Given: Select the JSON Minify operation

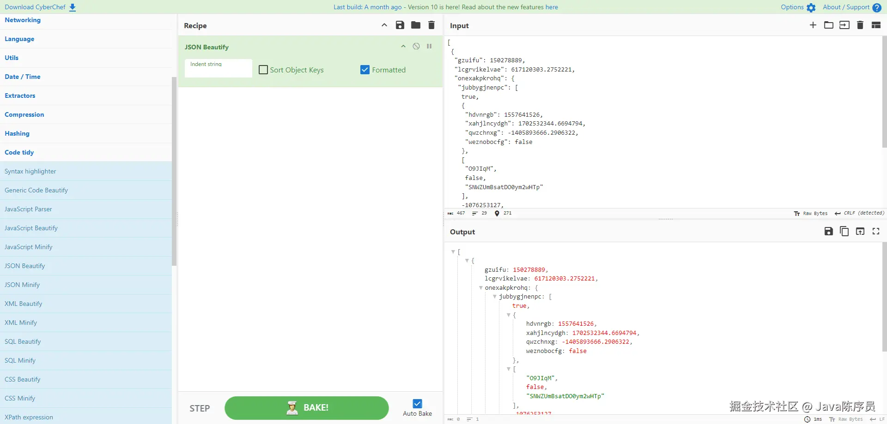Looking at the screenshot, I should point(86,285).
